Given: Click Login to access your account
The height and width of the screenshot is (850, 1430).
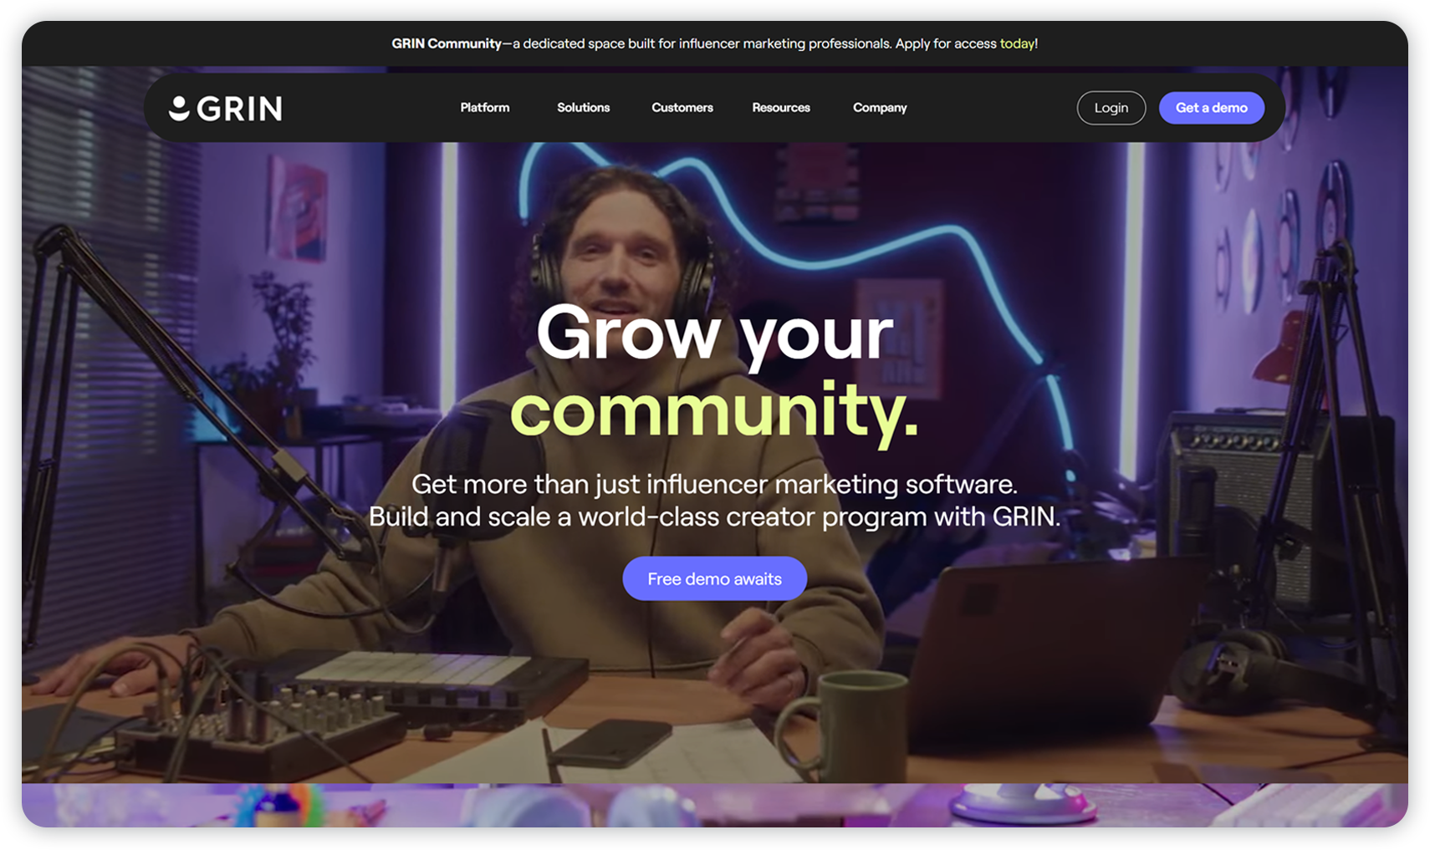Looking at the screenshot, I should point(1111,107).
